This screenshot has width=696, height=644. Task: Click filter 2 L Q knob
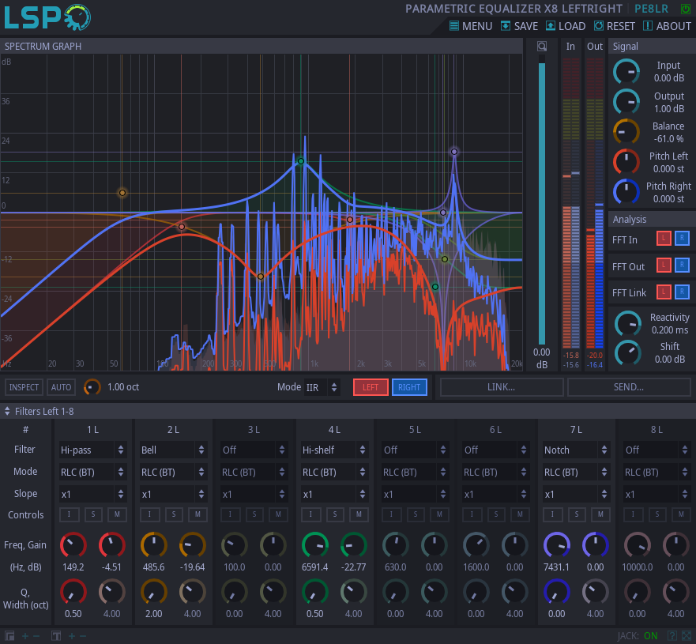pyautogui.click(x=153, y=592)
